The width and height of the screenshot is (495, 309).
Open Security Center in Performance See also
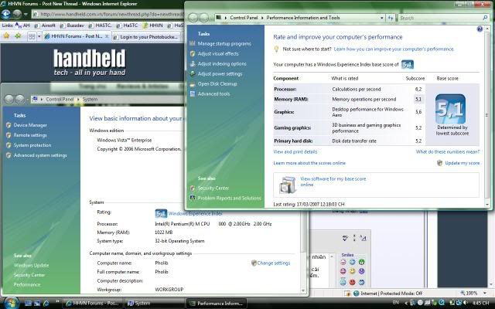[x=213, y=188]
